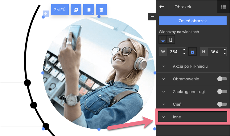Select the mobile view visibility icon
The width and height of the screenshot is (230, 136).
[x=170, y=40]
